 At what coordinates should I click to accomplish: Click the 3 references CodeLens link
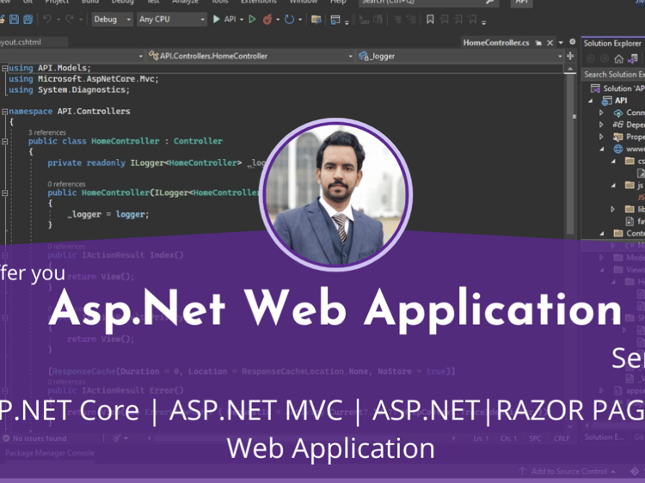coord(47,132)
